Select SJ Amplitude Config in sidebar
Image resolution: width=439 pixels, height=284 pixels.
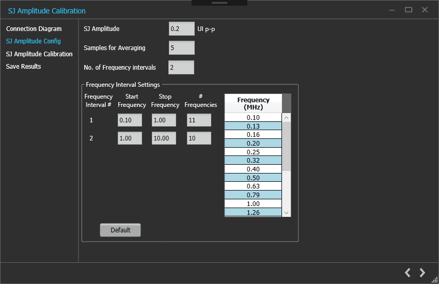click(33, 41)
